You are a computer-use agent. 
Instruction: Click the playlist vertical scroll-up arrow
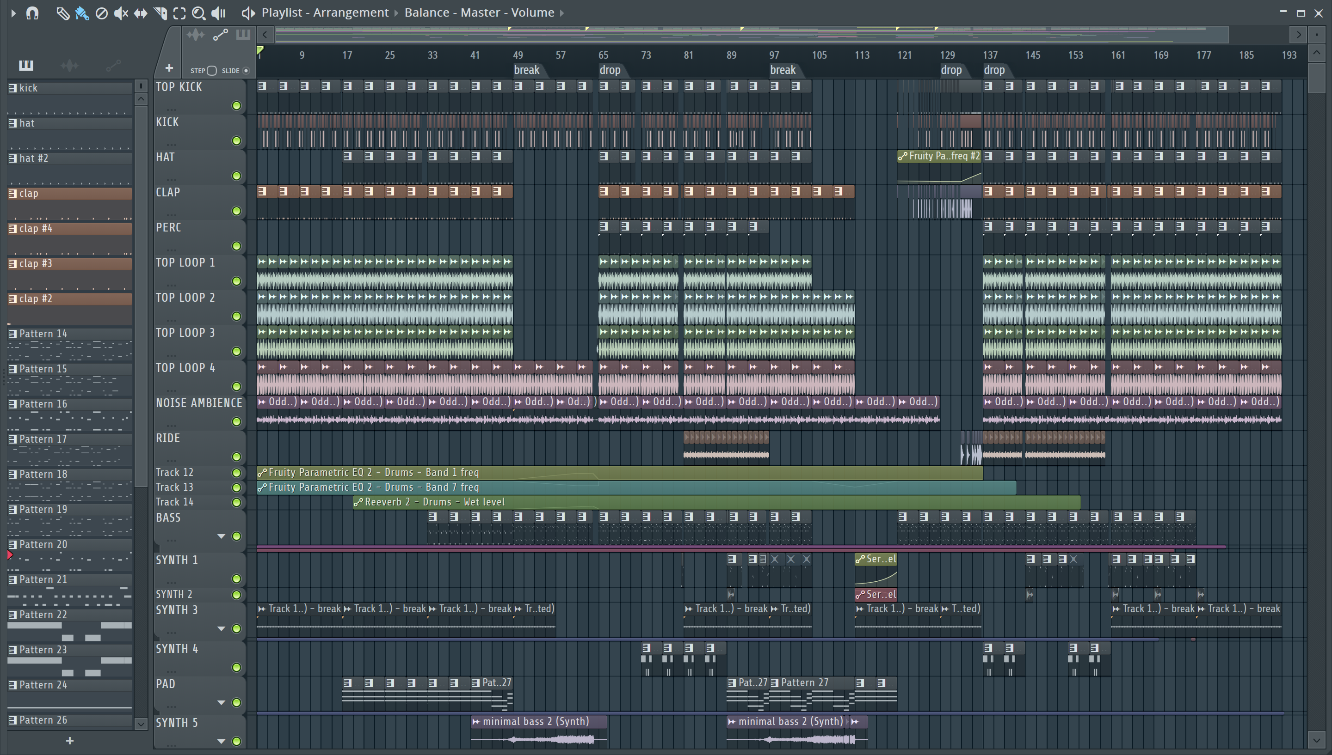click(1316, 53)
